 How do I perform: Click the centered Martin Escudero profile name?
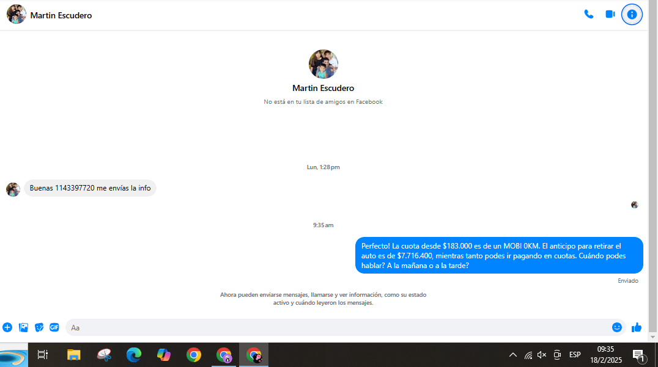tap(323, 88)
